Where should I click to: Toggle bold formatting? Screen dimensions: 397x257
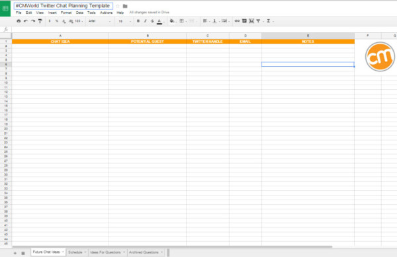(138, 21)
